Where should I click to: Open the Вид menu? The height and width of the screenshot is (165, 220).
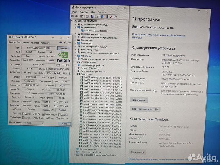pyautogui.click(x=93, y=12)
